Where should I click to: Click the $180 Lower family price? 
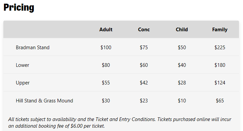coord(220,65)
